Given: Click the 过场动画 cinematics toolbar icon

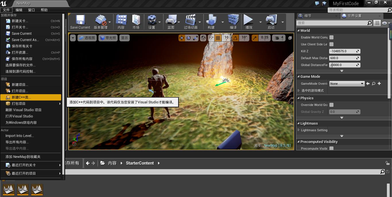Looking at the screenshot, I should point(191,22).
